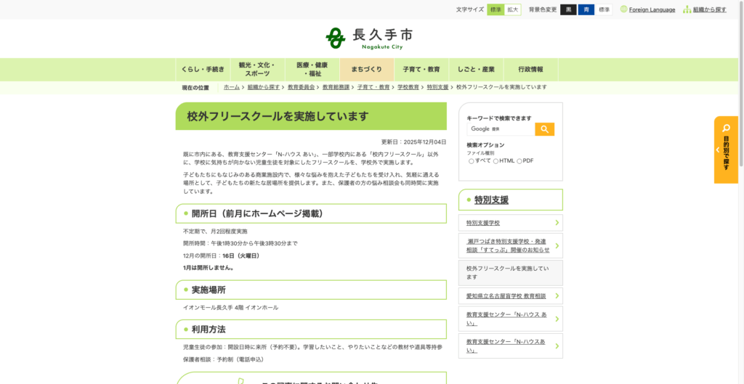Open the 医療・健康・福祉 menu
Image resolution: width=744 pixels, height=384 pixels.
[x=312, y=70]
